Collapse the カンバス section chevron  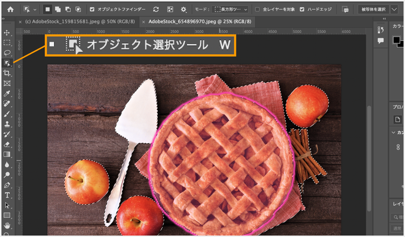(x=394, y=133)
